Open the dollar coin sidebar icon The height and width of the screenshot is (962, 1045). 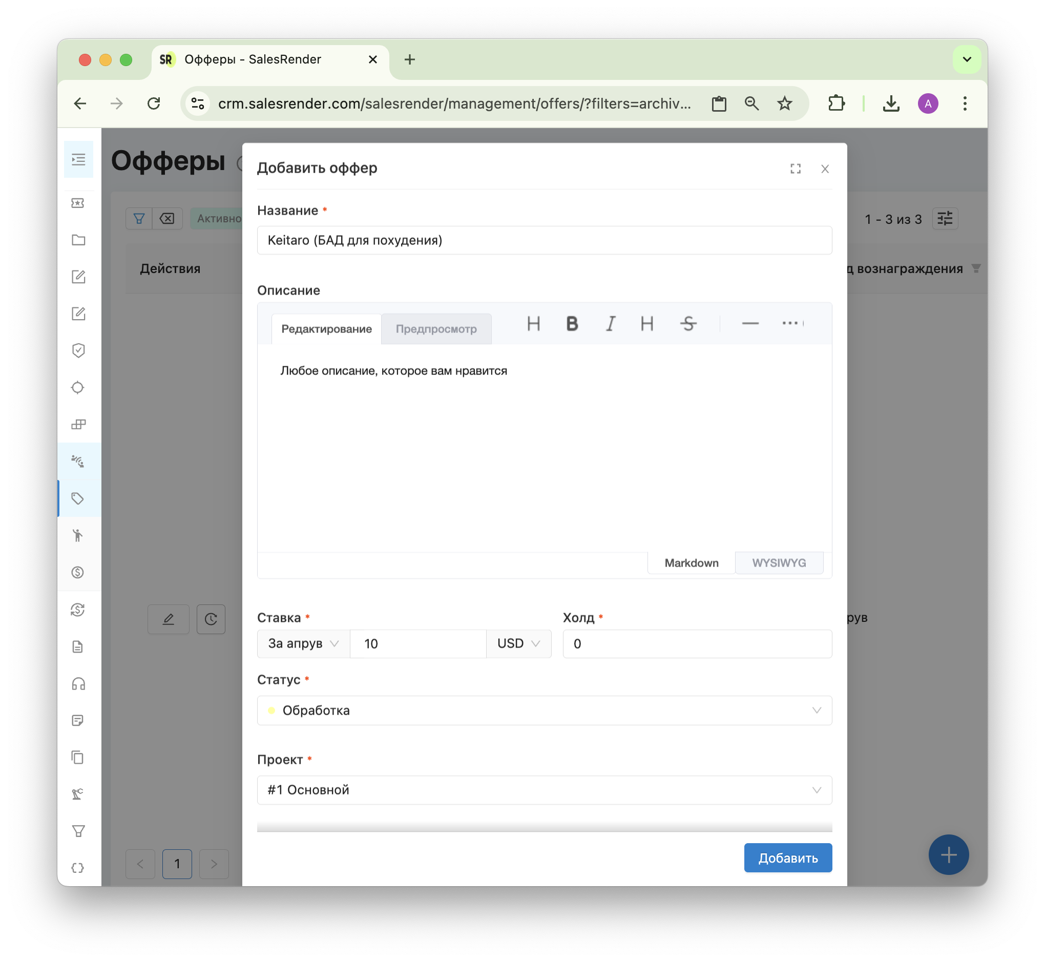[78, 573]
